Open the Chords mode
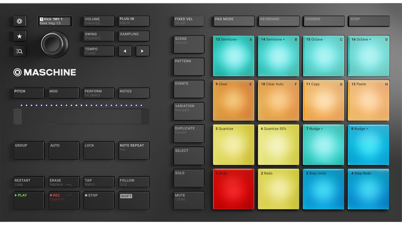Image resolution: width=402 pixels, height=225 pixels. pos(323,21)
